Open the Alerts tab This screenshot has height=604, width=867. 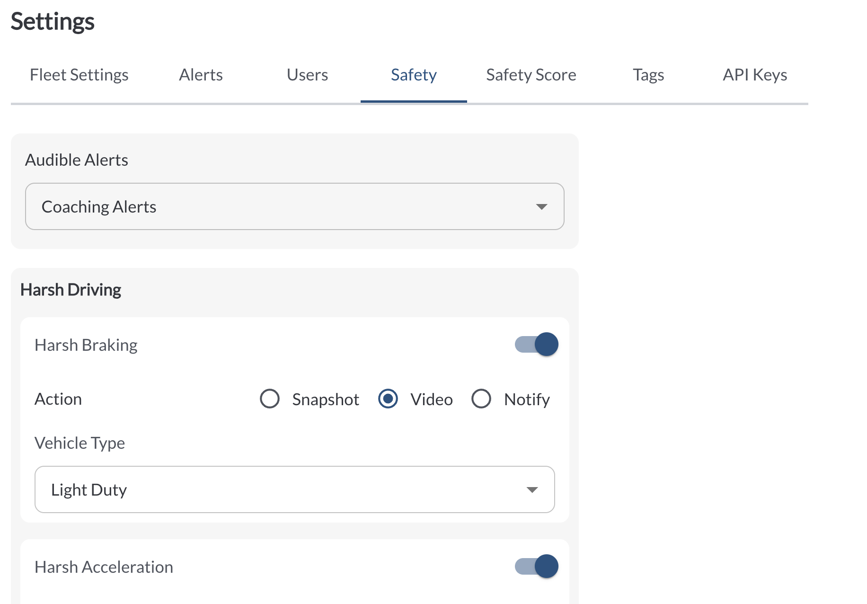coord(201,75)
